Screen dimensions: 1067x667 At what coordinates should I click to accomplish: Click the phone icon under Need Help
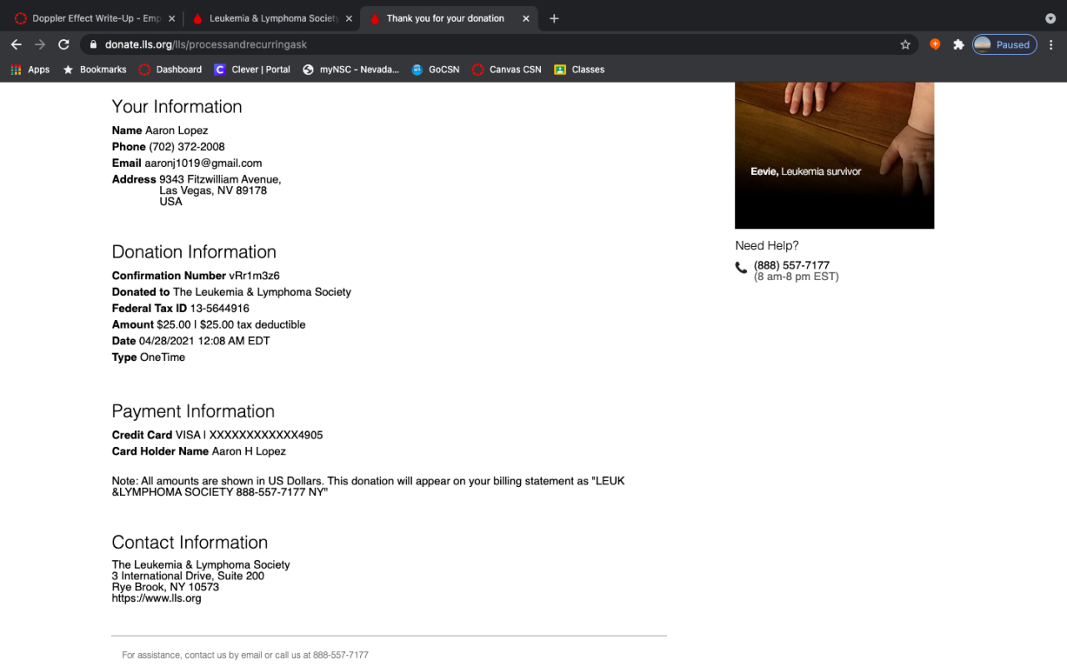(741, 268)
